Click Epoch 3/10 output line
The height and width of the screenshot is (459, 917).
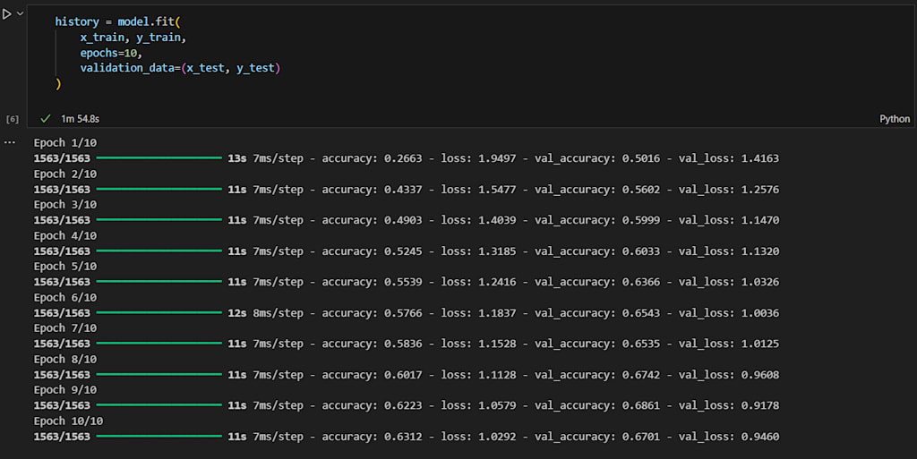click(x=64, y=205)
